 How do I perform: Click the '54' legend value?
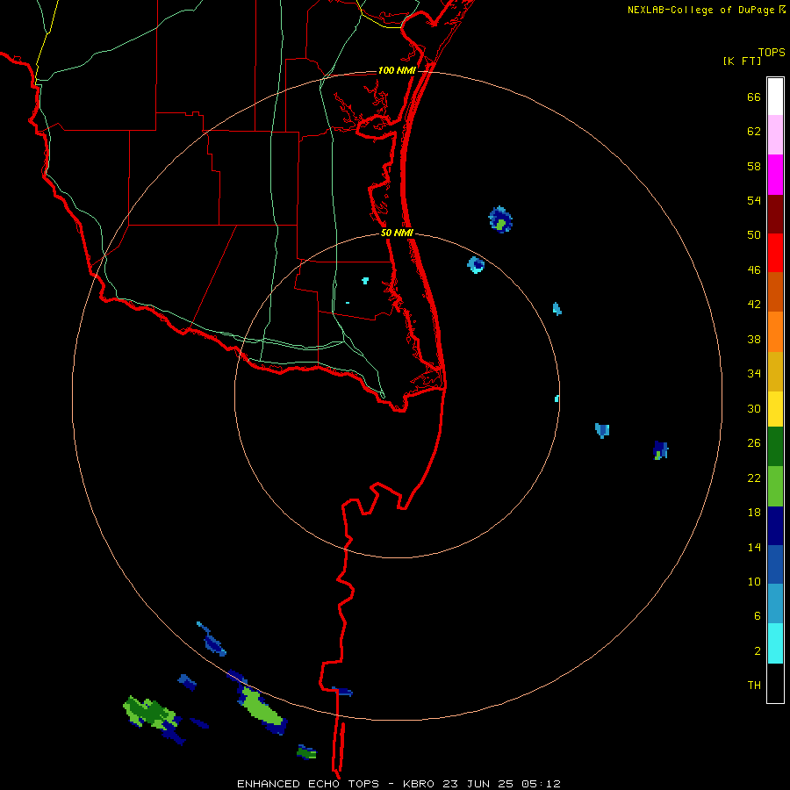754,200
